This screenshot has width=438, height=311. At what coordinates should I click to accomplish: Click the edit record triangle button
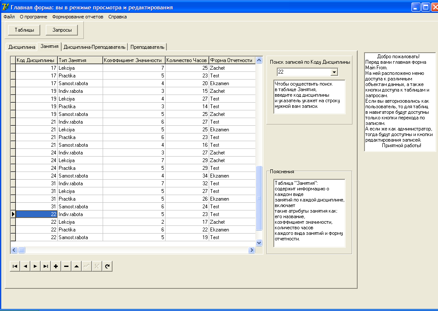(76, 266)
